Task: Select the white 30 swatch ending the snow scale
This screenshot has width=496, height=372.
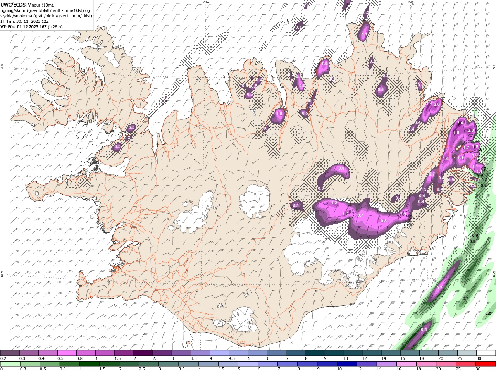Action: click(486, 353)
